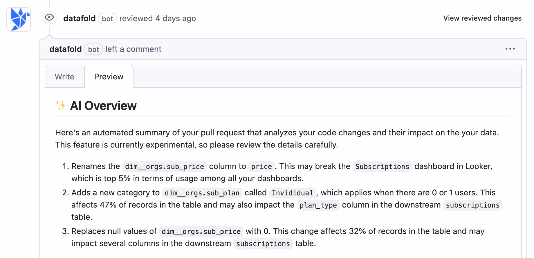Click the Datafold bot avatar logo
This screenshot has width=534, height=258.
[x=19, y=19]
